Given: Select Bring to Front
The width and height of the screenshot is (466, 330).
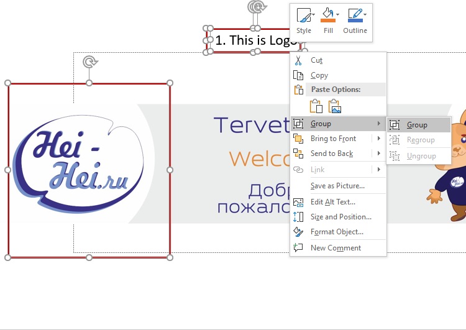Looking at the screenshot, I should pyautogui.click(x=333, y=139).
